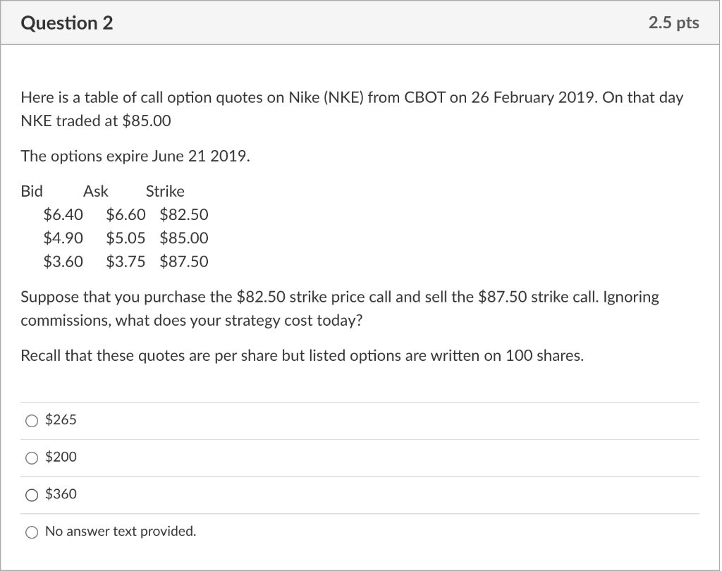The width and height of the screenshot is (722, 571).
Task: Select the $265 answer radio button
Action: (32, 421)
